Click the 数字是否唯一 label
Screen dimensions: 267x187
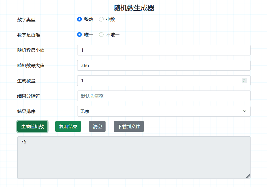(x=31, y=35)
